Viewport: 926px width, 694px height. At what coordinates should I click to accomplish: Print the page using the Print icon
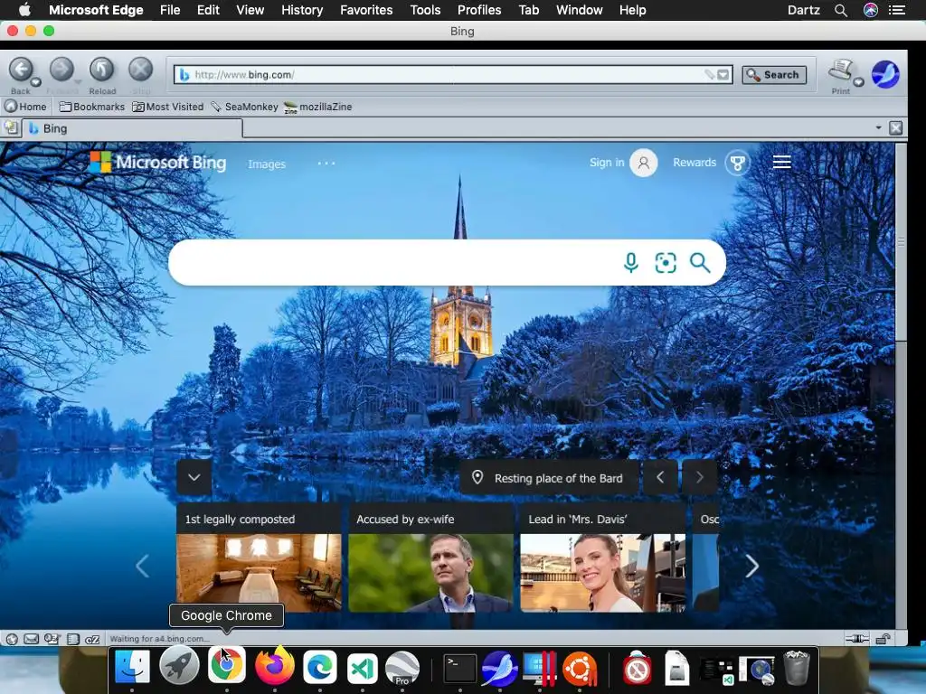[840, 70]
